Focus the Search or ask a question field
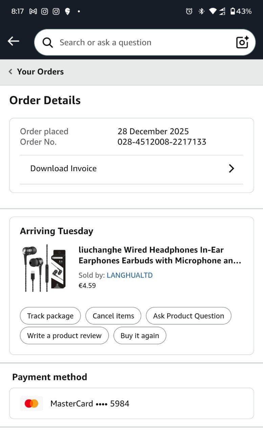263x433 pixels. (142, 43)
